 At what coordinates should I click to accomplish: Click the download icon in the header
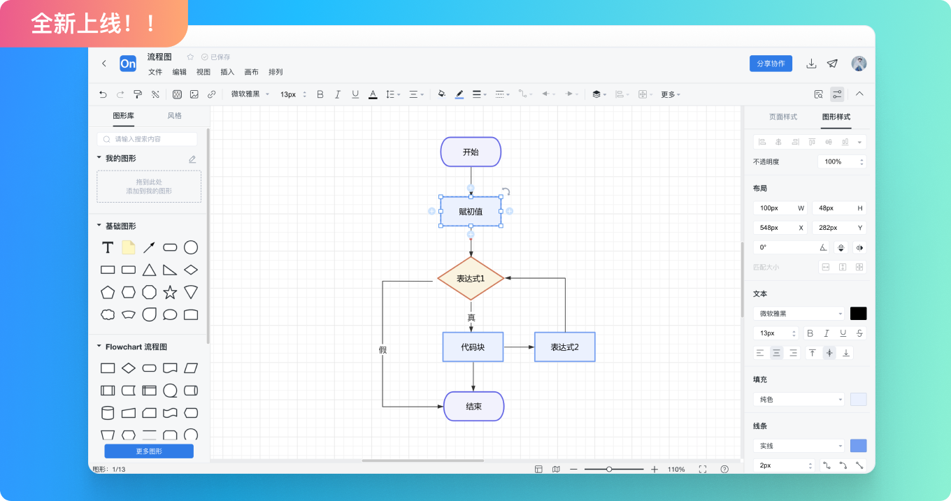[811, 64]
